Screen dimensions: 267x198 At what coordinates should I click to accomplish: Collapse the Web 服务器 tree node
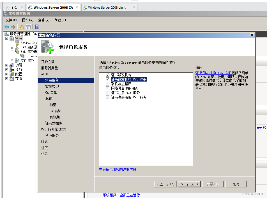click(x=12, y=52)
